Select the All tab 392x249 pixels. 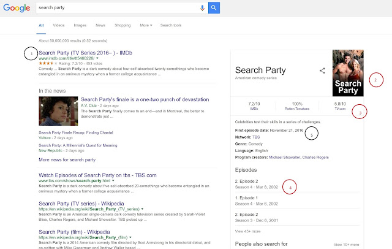tap(41, 25)
